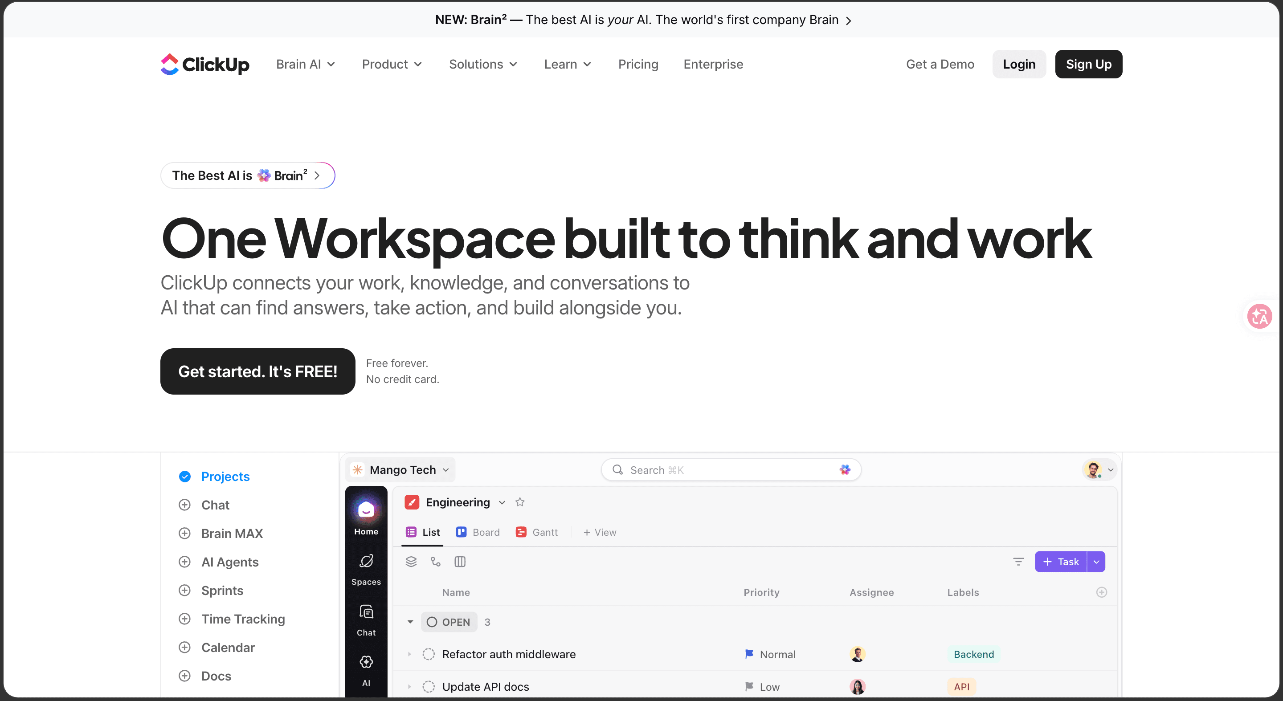This screenshot has width=1283, height=701.
Task: Toggle status circle for Refactor auth middleware
Action: (428, 654)
